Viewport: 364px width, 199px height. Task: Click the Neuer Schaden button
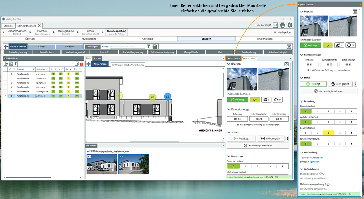point(18,46)
